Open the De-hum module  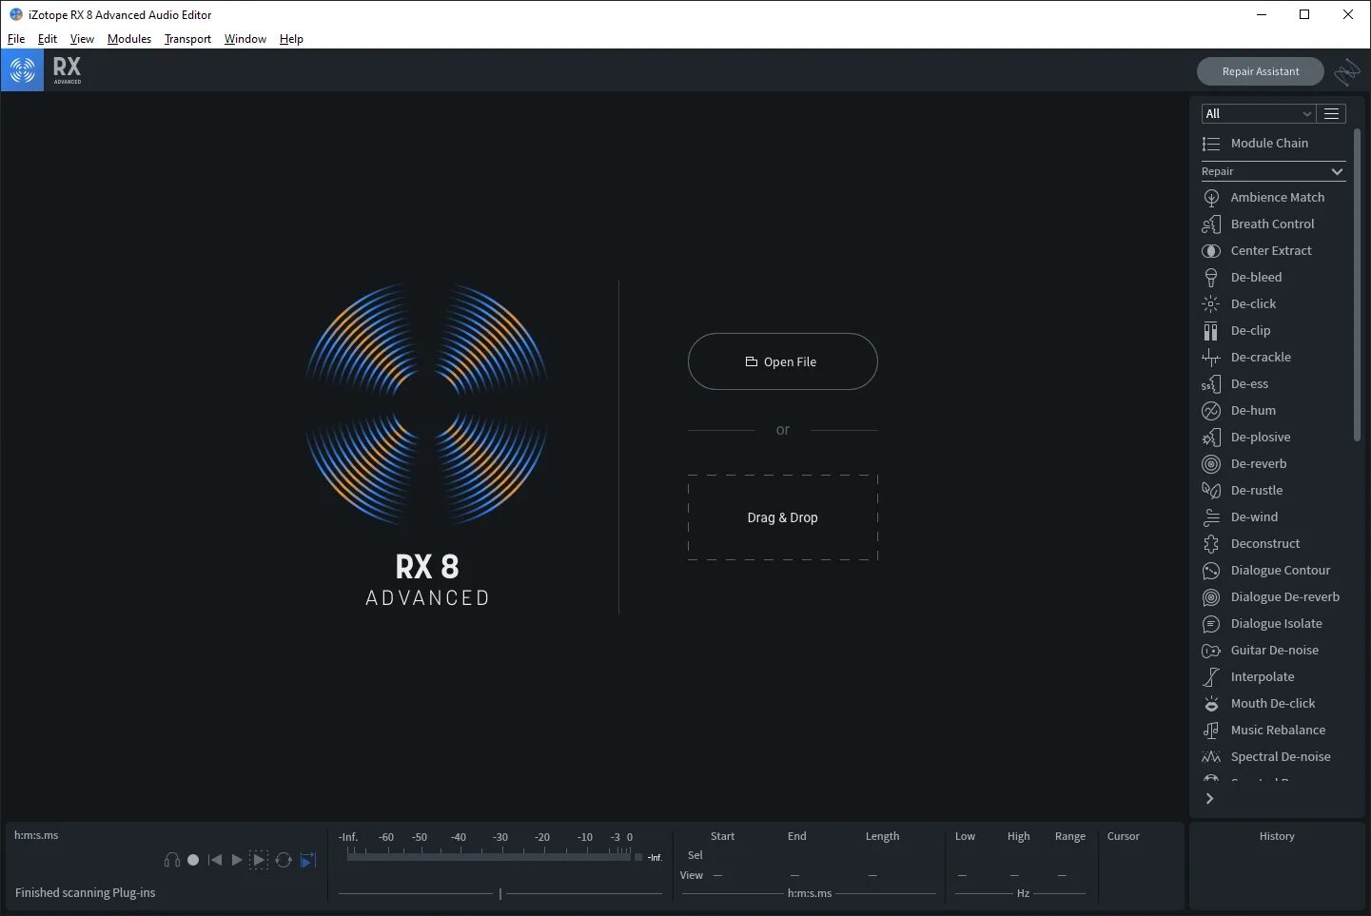tap(1252, 410)
